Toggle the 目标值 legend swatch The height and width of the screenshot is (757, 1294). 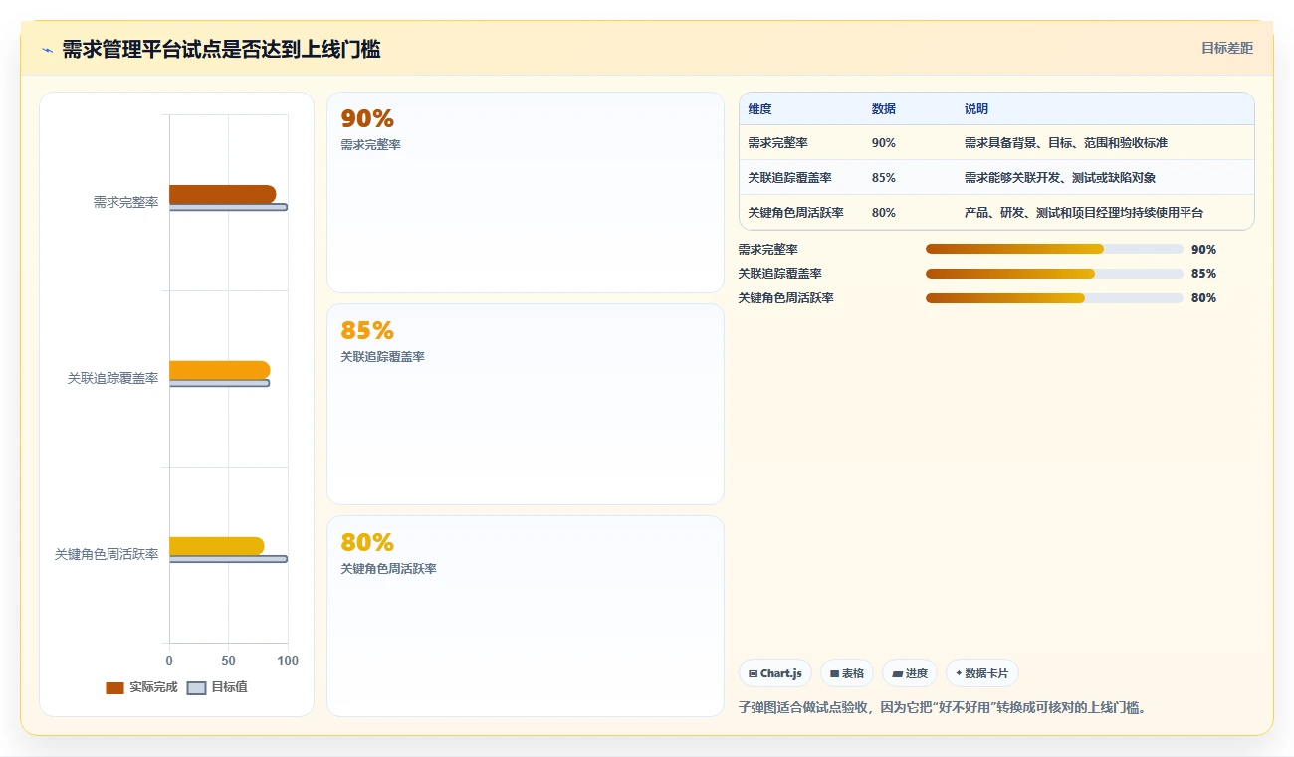[x=197, y=687]
